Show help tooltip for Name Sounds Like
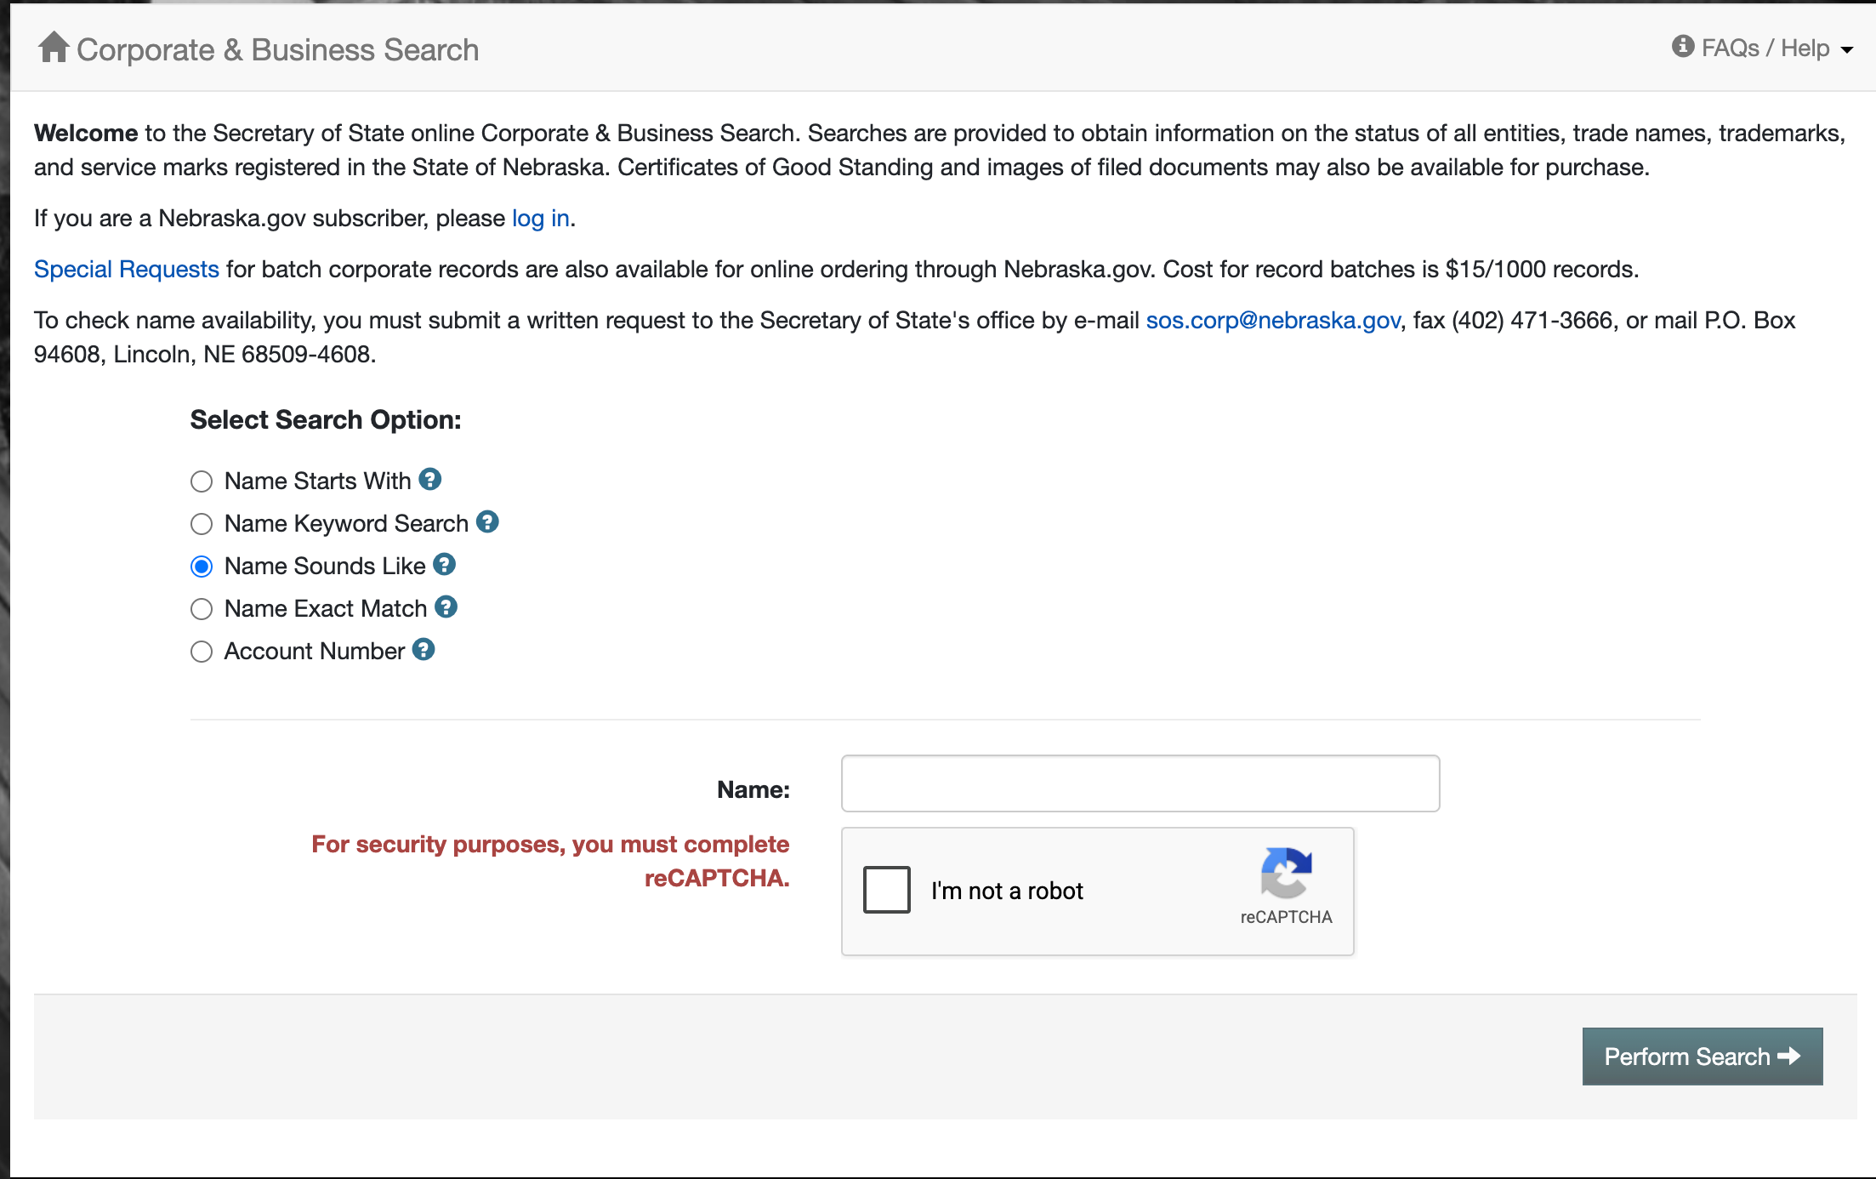This screenshot has width=1876, height=1179. (444, 564)
